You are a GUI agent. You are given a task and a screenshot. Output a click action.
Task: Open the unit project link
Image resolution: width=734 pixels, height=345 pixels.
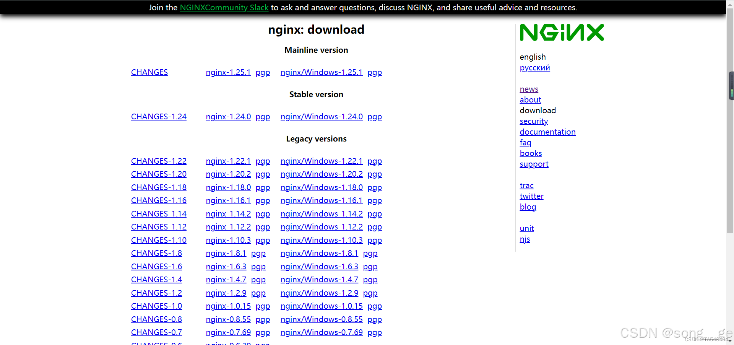tap(527, 228)
